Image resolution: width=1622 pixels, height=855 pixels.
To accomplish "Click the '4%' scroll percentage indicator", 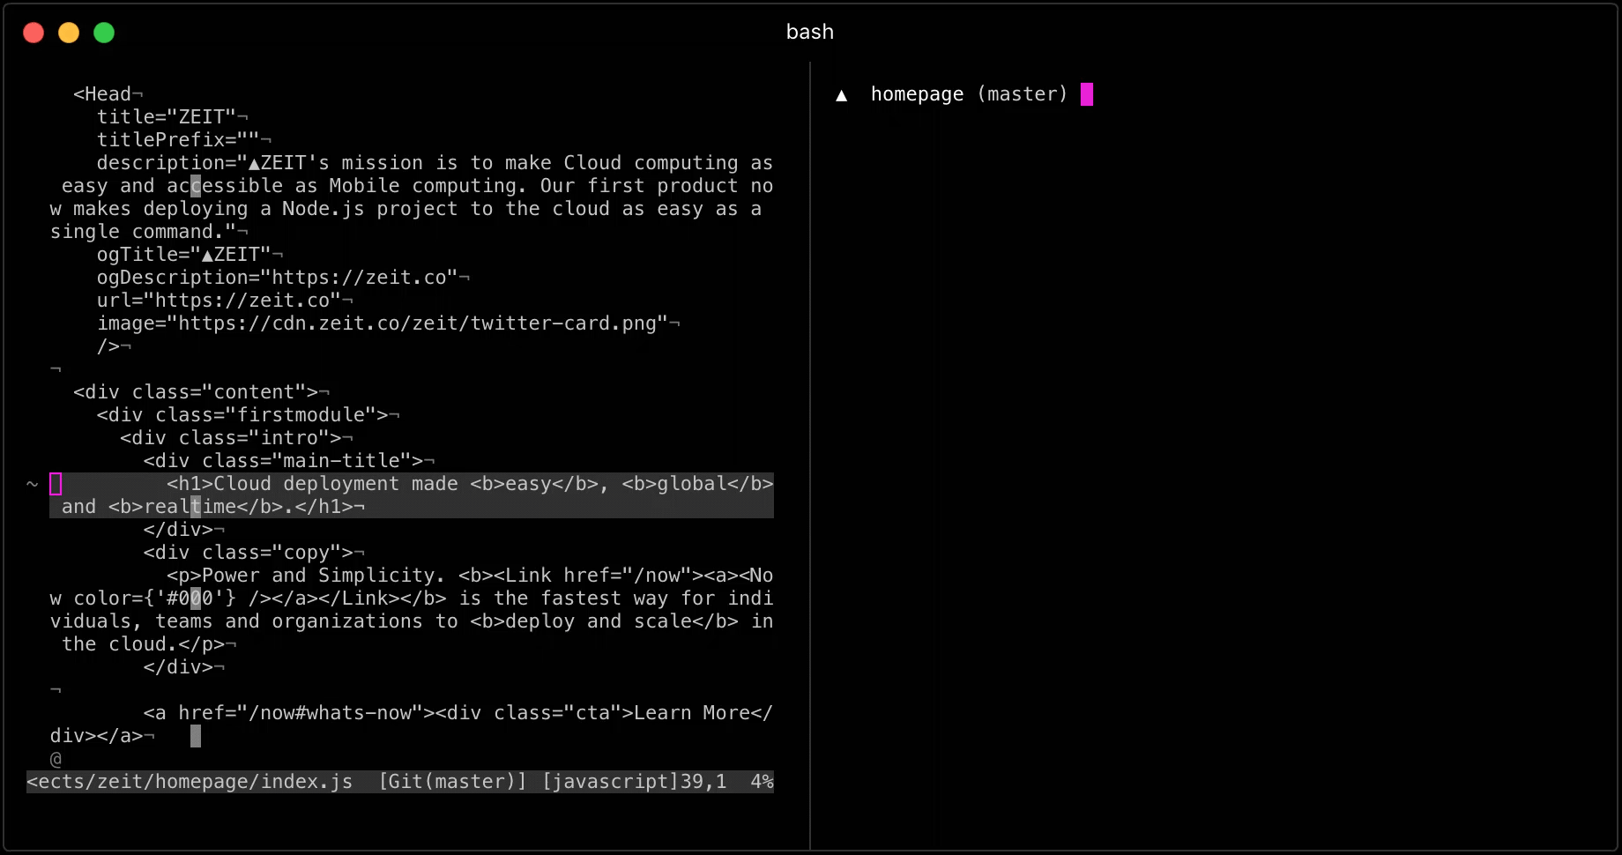I will click(762, 782).
